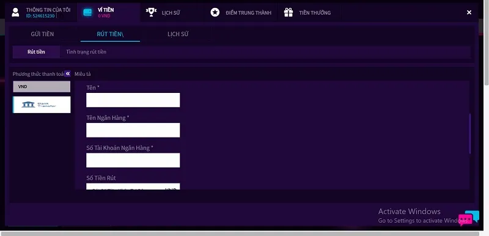489x236 pixels.
Task: Click the gift box icon for Tiền Thưởng
Action: pyautogui.click(x=289, y=12)
